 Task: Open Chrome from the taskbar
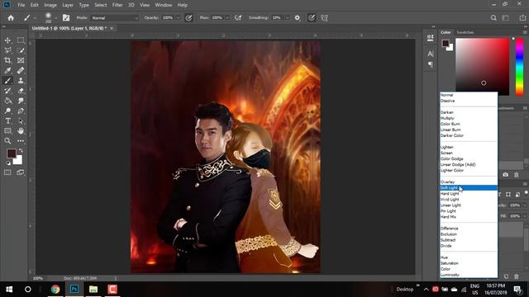55,290
